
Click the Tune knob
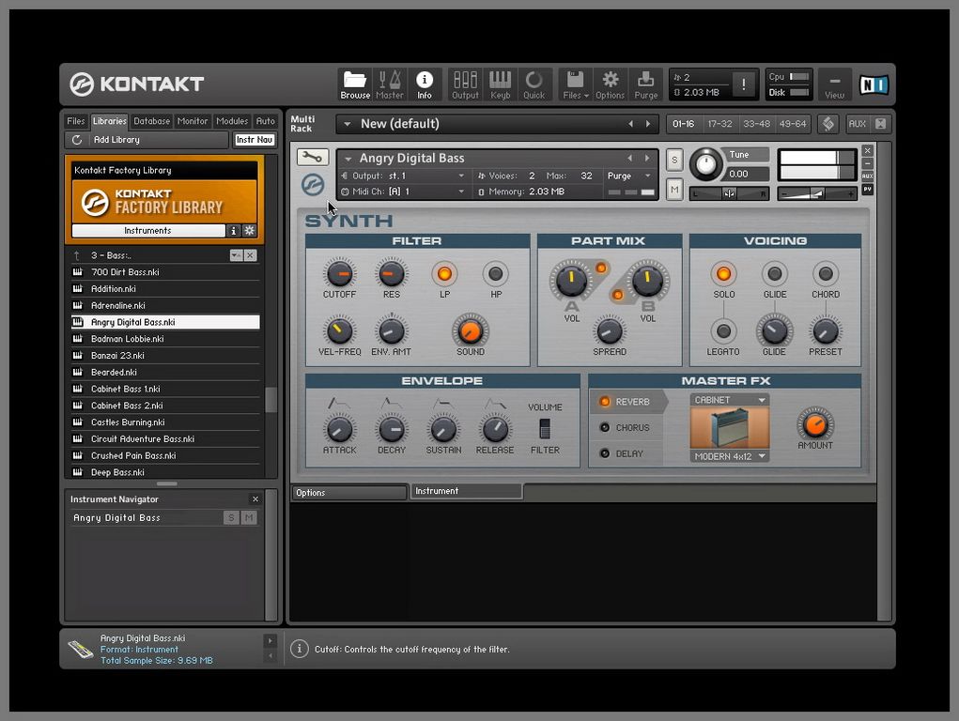pos(705,164)
